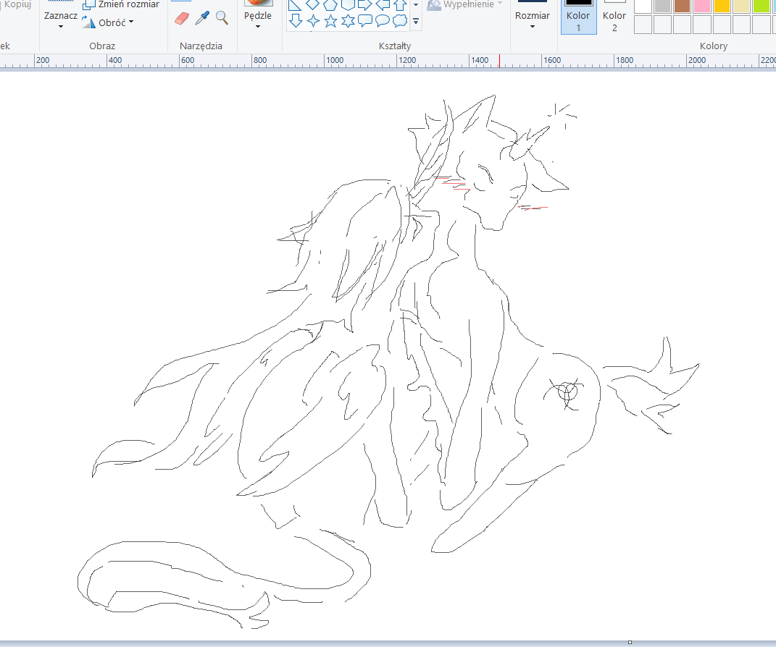Pick the left arrow shape
The height and width of the screenshot is (647, 776).
[x=383, y=5]
